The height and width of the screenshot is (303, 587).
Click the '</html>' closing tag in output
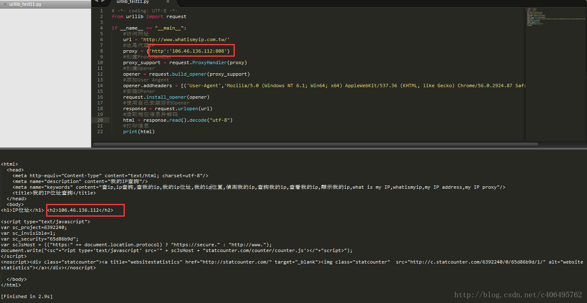pyautogui.click(x=11, y=285)
